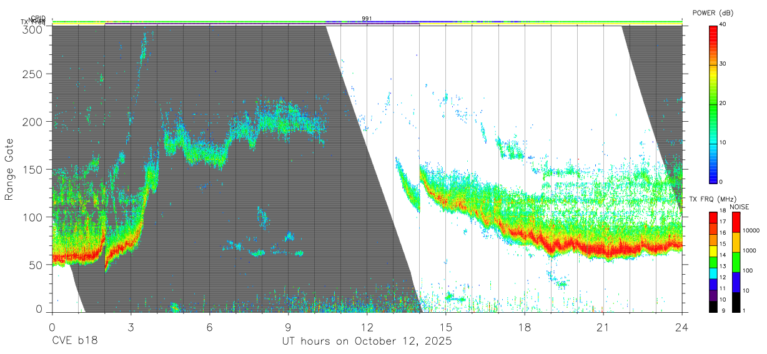Pick the green NOISE swatch between 100 and 1000
The width and height of the screenshot is (767, 354).
[736, 261]
